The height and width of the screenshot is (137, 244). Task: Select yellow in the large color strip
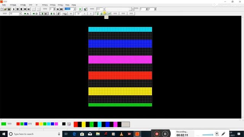pos(84,124)
